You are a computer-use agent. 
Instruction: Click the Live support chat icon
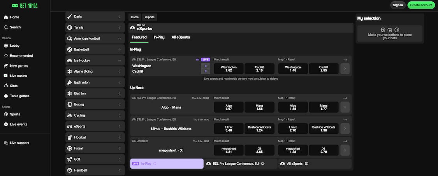tap(6, 143)
